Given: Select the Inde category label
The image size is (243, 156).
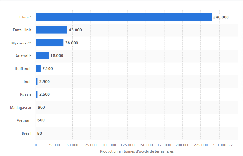Looking at the screenshot, I should coord(28,82).
